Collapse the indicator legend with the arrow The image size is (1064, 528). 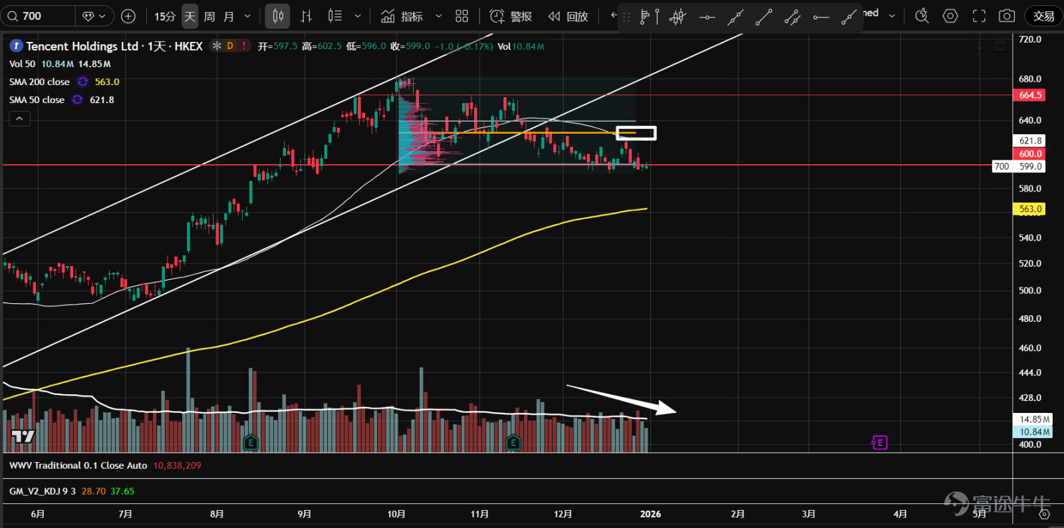tap(19, 118)
